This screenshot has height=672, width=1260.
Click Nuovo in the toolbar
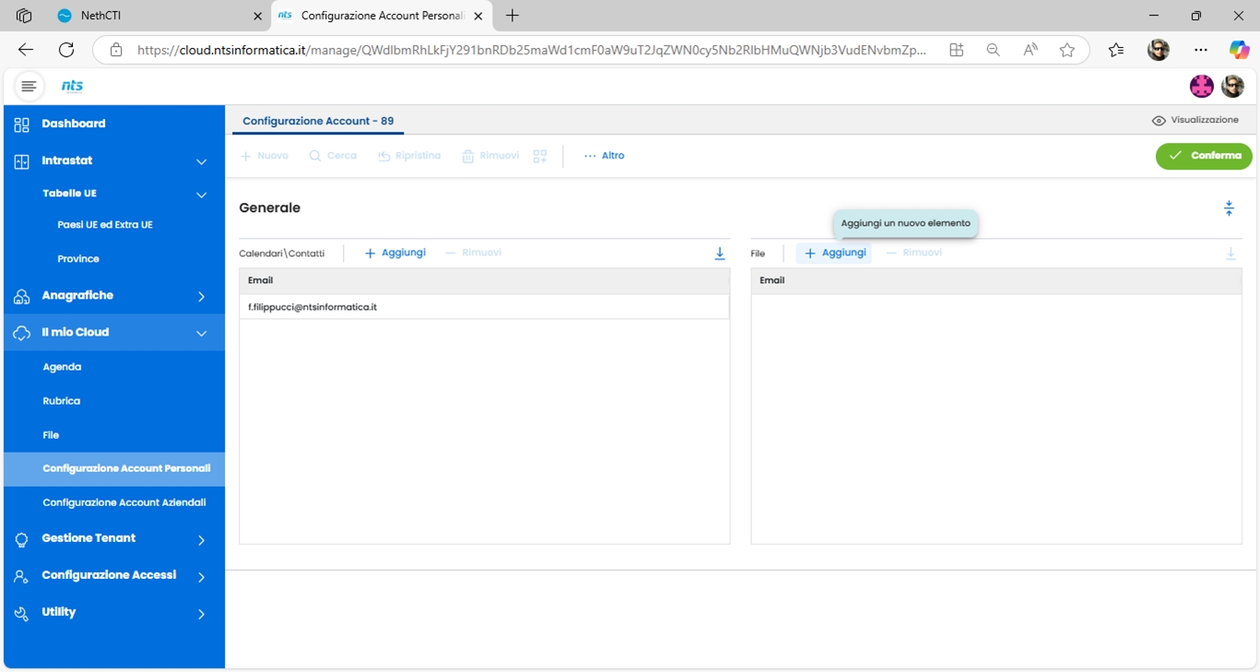click(265, 157)
